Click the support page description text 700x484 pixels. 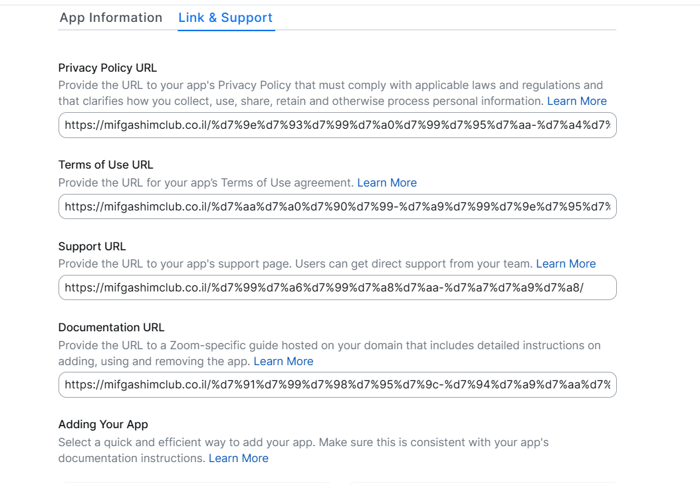coord(295,264)
